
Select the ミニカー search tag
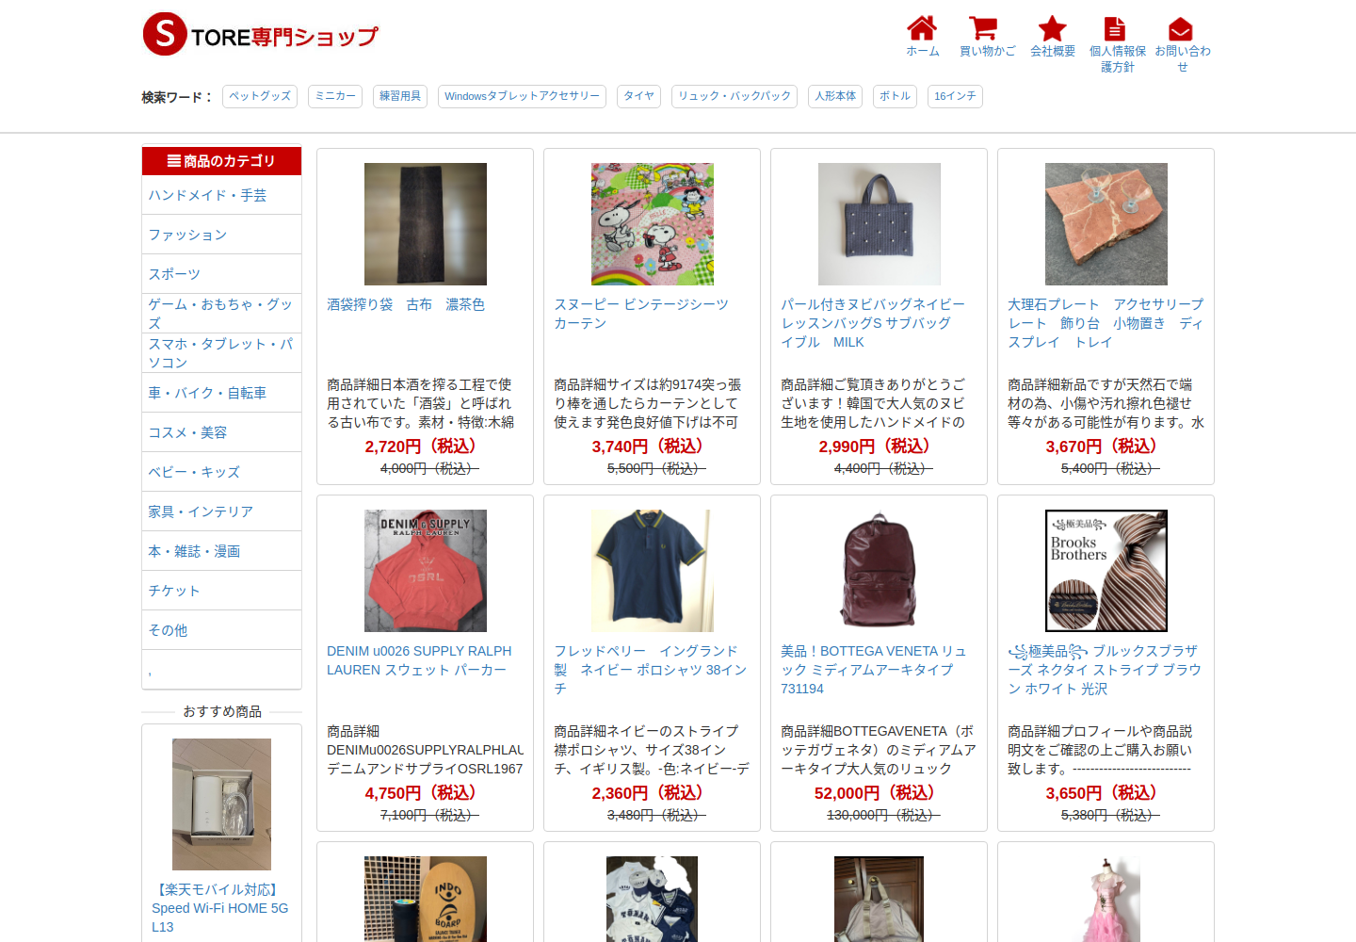point(335,96)
